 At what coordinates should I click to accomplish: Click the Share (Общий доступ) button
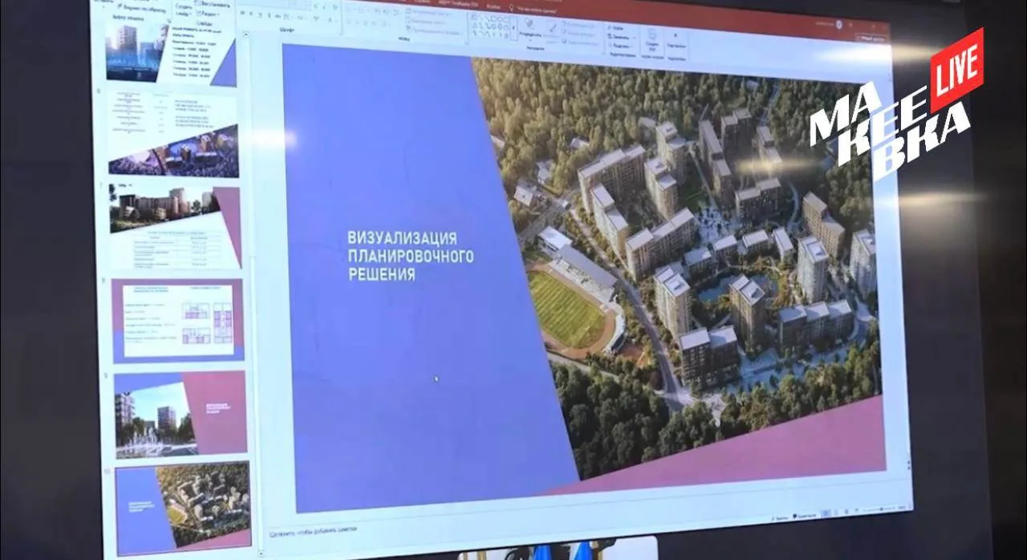tap(871, 39)
